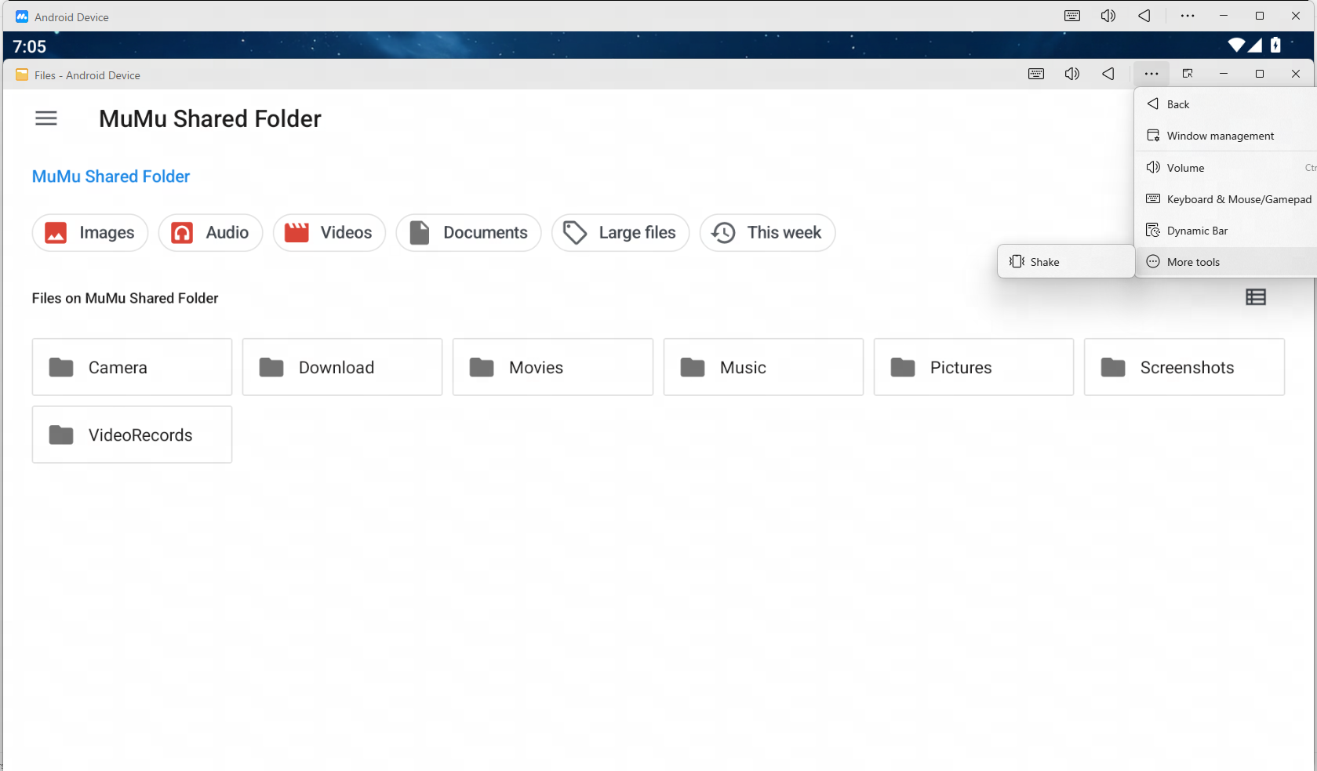Image resolution: width=1317 pixels, height=771 pixels.
Task: Open the hamburger navigation menu
Action: [x=46, y=118]
